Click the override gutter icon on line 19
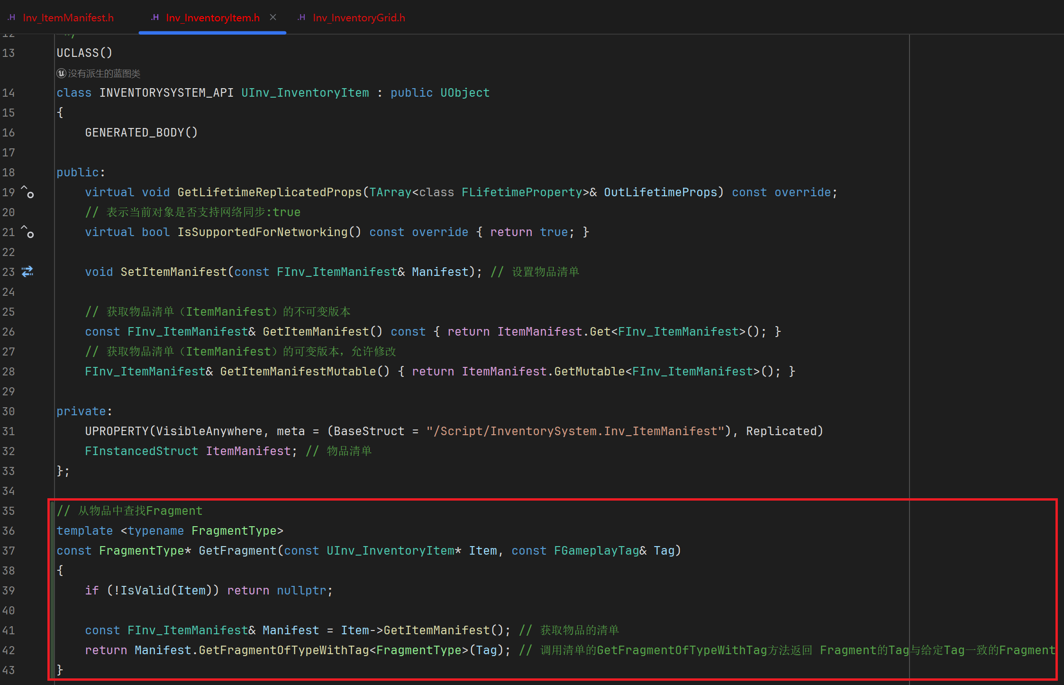The width and height of the screenshot is (1064, 685). coord(27,192)
